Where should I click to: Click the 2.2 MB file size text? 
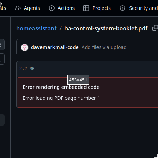(x=27, y=69)
